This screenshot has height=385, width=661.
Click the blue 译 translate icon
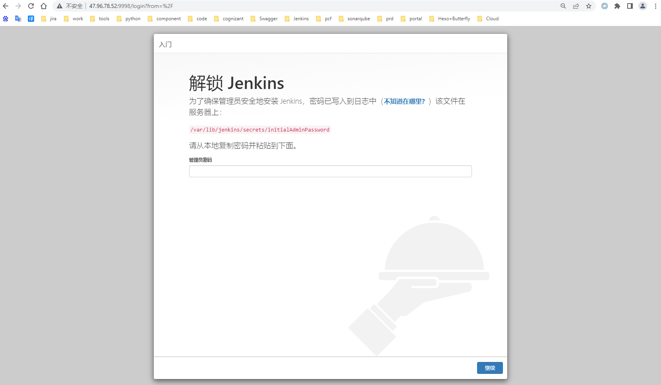pyautogui.click(x=31, y=19)
